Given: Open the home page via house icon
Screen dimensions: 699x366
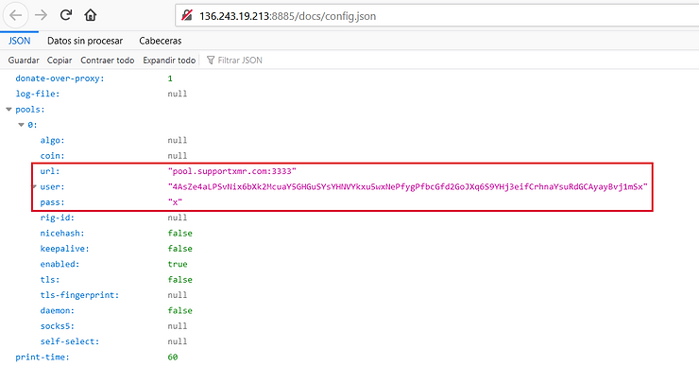Looking at the screenshot, I should (x=91, y=15).
